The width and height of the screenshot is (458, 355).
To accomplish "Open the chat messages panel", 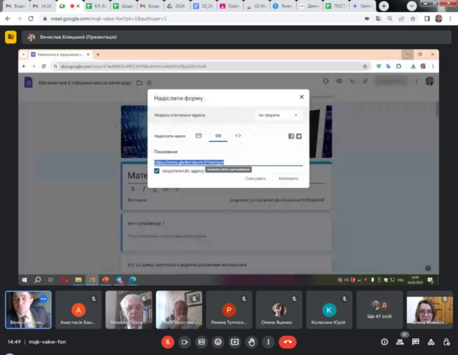I will pyautogui.click(x=415, y=342).
